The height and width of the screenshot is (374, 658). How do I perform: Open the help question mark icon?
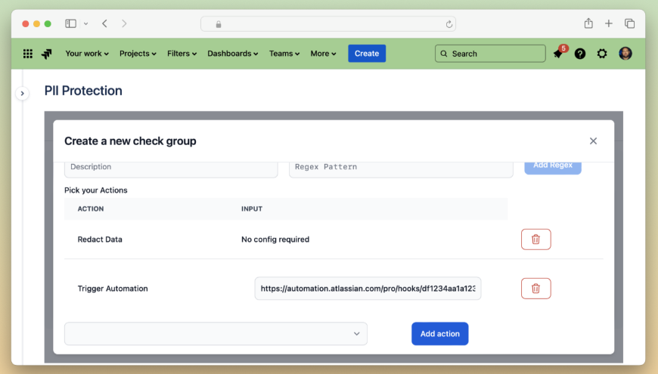580,54
